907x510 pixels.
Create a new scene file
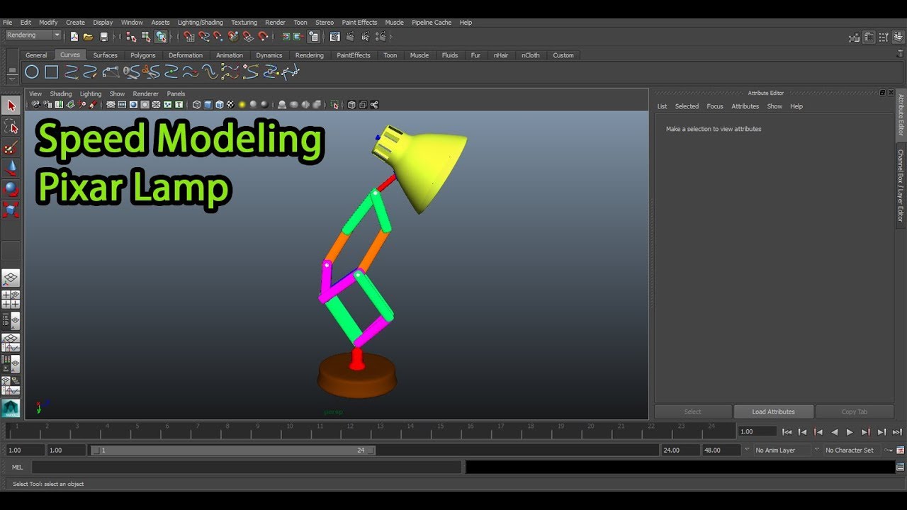pos(74,36)
